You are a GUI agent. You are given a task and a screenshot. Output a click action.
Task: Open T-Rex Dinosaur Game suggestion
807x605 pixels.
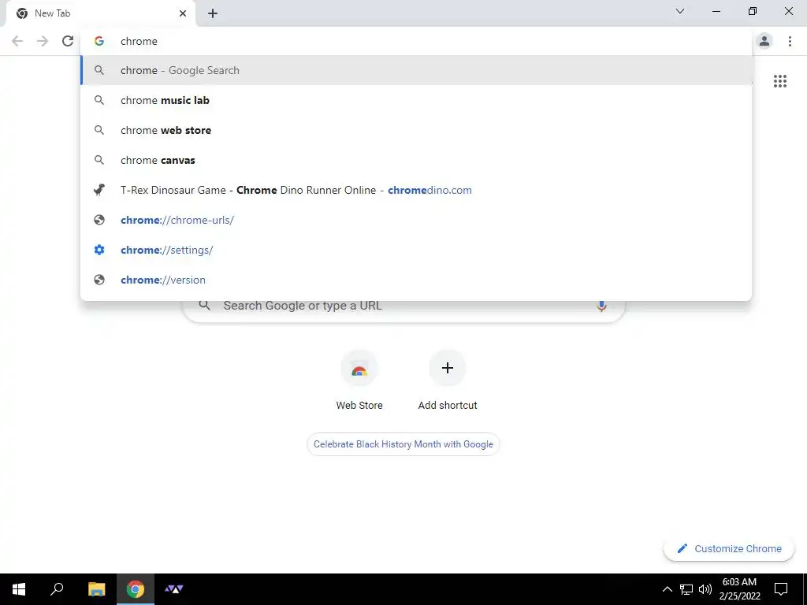coord(416,190)
